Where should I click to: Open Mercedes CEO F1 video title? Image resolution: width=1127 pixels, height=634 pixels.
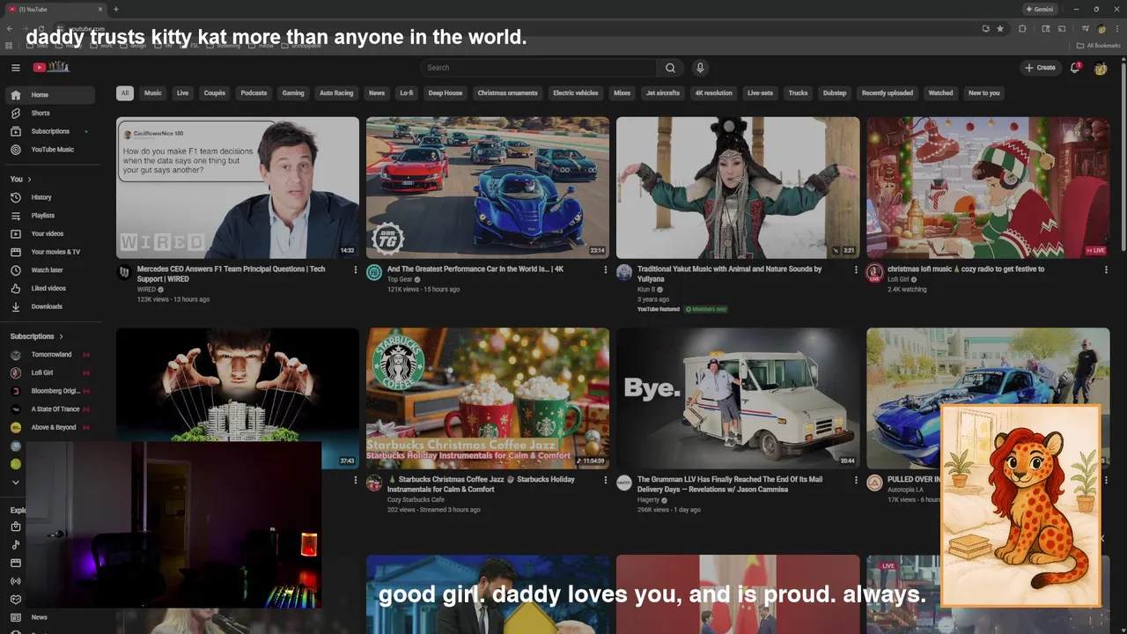click(231, 274)
